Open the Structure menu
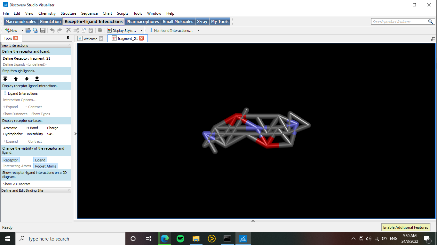Screen dimensions: 437x245 pyautogui.click(x=68, y=13)
